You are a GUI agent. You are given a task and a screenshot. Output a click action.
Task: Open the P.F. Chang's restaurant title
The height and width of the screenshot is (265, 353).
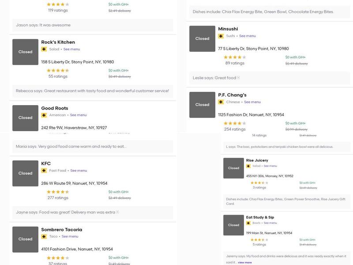pos(232,95)
